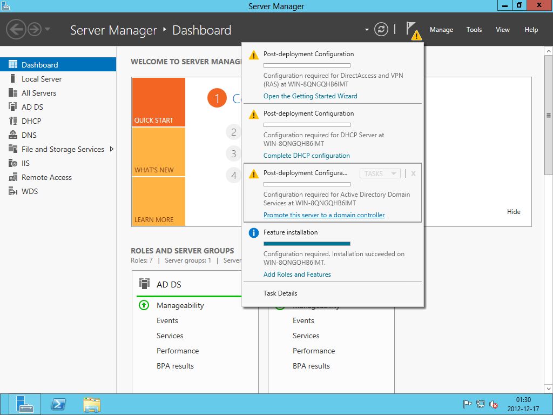The width and height of the screenshot is (553, 415).
Task: Open Events in the AD DS tile
Action: (x=167, y=320)
